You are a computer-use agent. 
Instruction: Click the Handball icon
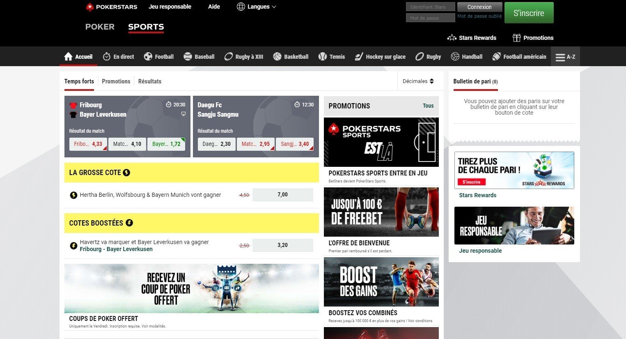455,57
